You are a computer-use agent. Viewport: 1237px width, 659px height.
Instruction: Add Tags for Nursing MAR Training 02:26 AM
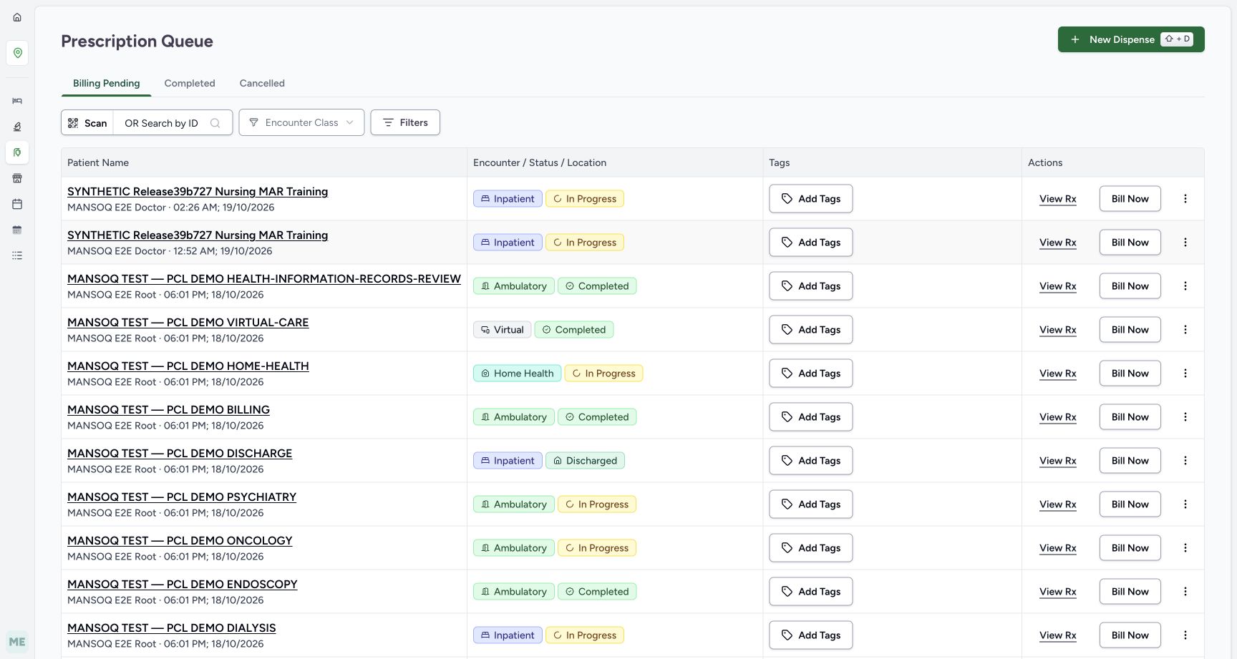(811, 199)
